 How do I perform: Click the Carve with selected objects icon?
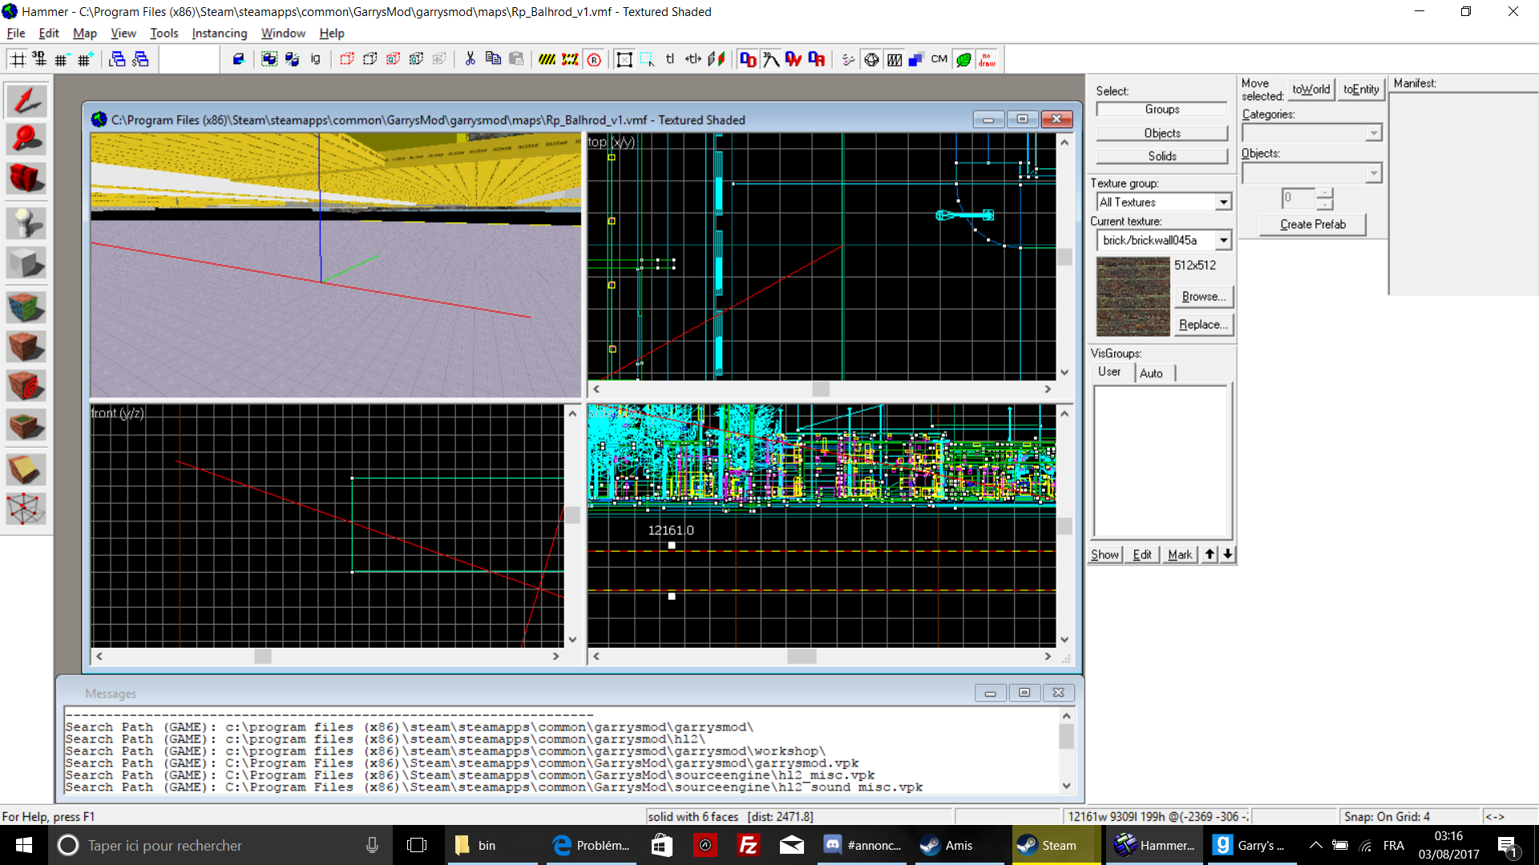click(238, 59)
